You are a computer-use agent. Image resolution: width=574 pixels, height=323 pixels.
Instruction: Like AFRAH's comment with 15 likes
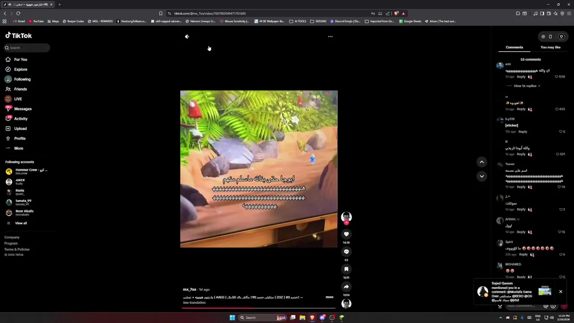[x=559, y=232]
